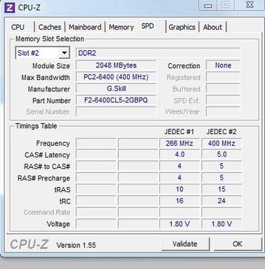This screenshot has width=265, height=269.
Task: Switch to the Memory tab
Action: [121, 27]
